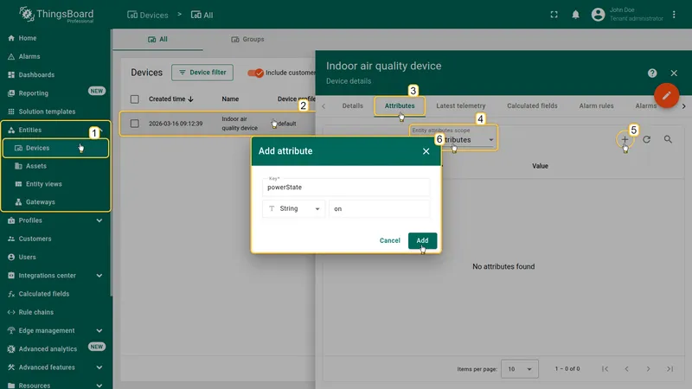Click the orange edit pencil button
The height and width of the screenshot is (389, 692).
click(x=666, y=95)
